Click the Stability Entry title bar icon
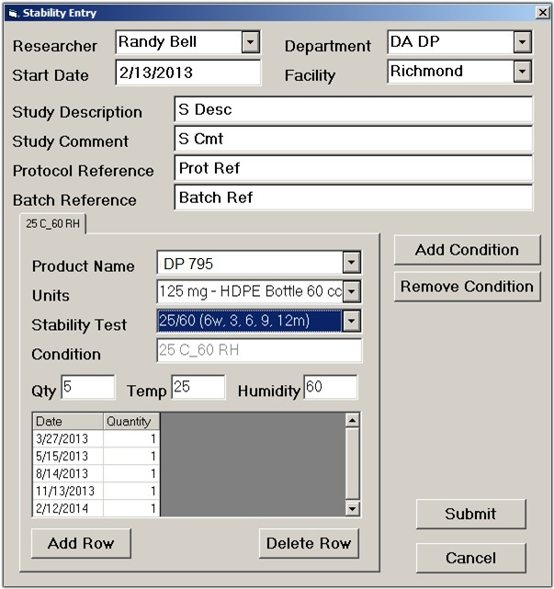 coord(12,13)
